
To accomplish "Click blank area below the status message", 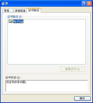I will (46, 88).
